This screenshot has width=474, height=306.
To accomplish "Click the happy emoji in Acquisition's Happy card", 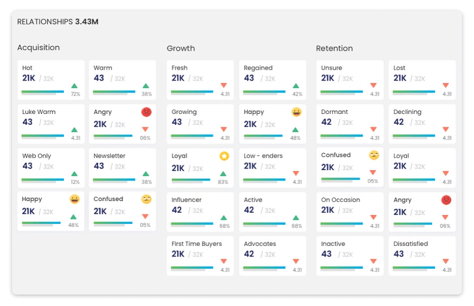I will (74, 199).
